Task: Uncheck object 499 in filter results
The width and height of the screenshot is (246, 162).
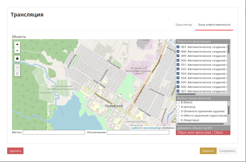Action: (178, 56)
